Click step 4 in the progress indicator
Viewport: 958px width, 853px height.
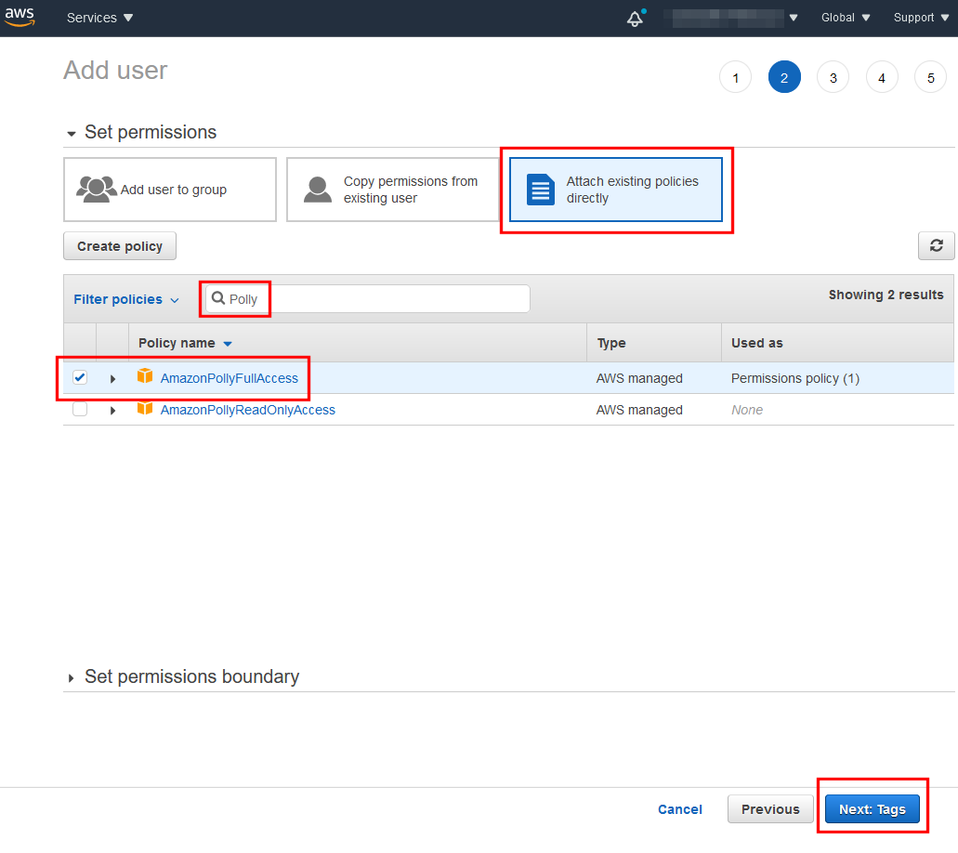coord(881,77)
